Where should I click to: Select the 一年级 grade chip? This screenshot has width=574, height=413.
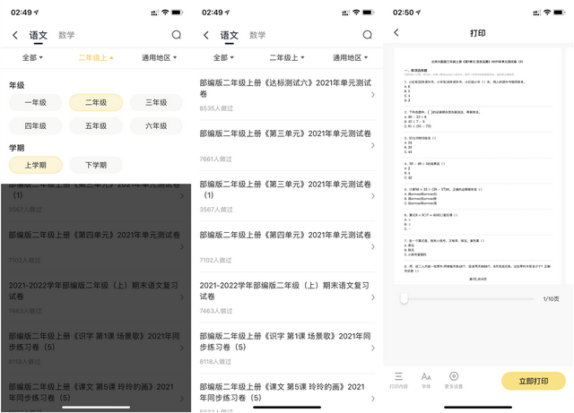tap(36, 102)
